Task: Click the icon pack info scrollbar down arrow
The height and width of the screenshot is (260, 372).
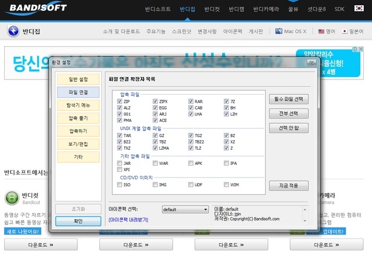Action: point(305,221)
